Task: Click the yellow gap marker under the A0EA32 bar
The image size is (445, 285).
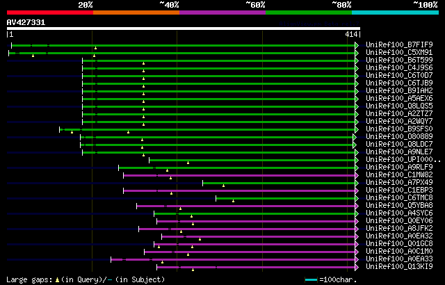Action: pos(200,239)
